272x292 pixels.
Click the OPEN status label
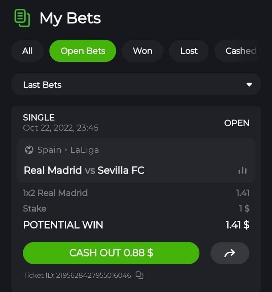(x=236, y=123)
